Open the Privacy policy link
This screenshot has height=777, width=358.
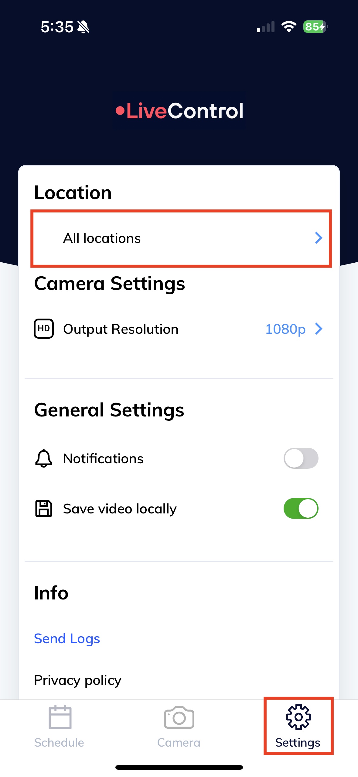(x=78, y=680)
